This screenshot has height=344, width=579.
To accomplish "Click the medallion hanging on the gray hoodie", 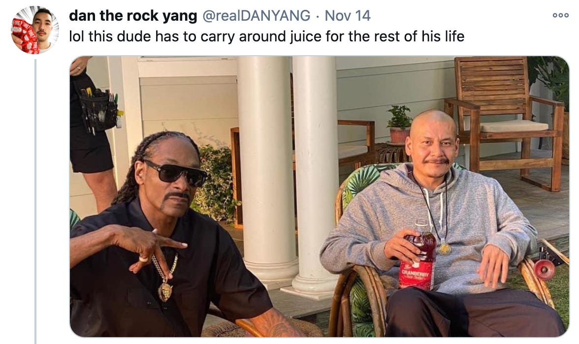I will pos(445,249).
